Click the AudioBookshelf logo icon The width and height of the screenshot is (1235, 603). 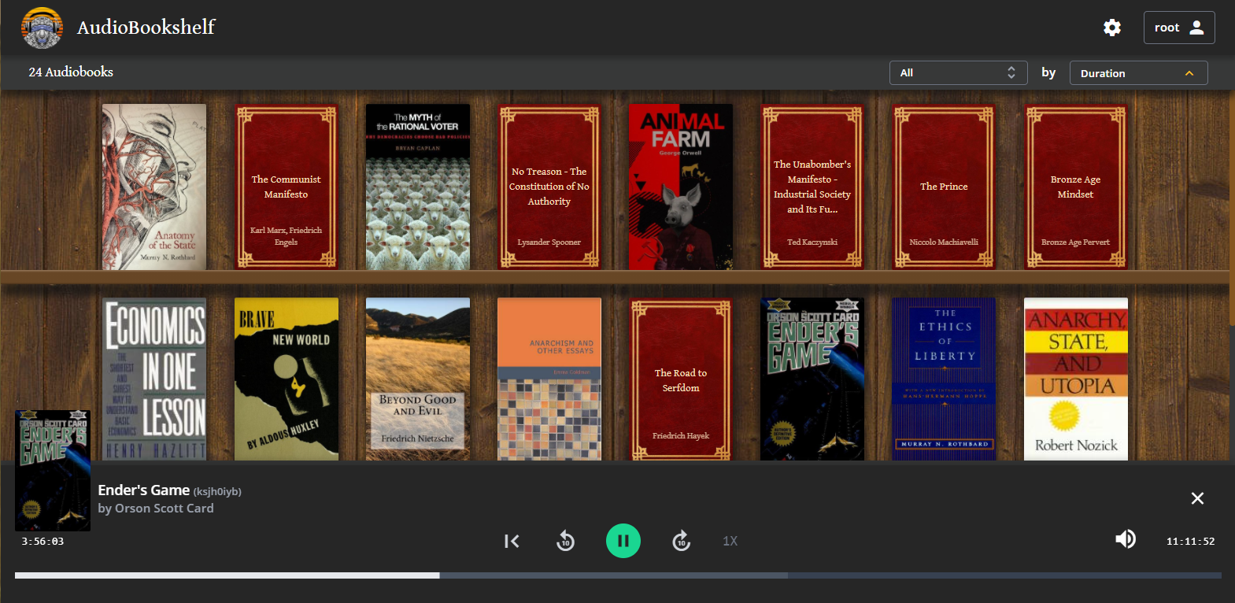42,28
